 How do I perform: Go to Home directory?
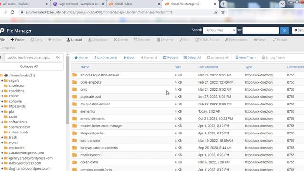click(x=81, y=57)
